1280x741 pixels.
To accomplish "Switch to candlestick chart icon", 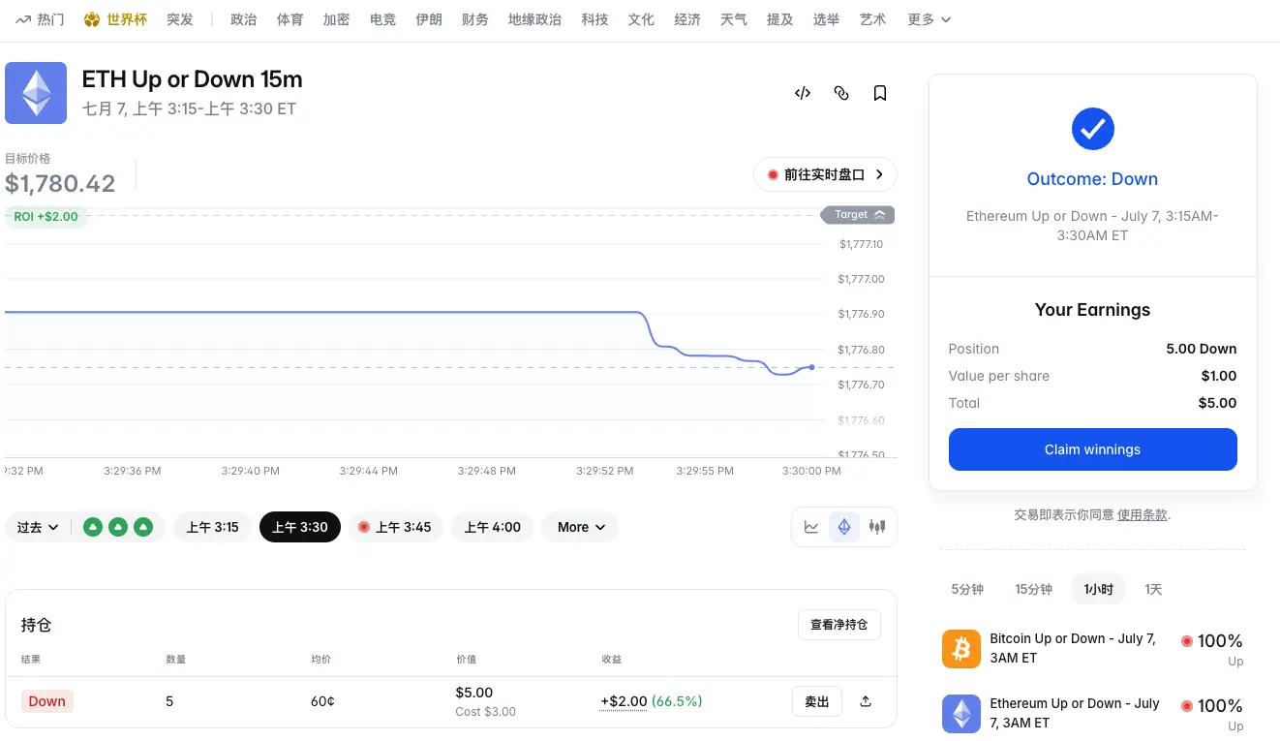I will pyautogui.click(x=877, y=527).
